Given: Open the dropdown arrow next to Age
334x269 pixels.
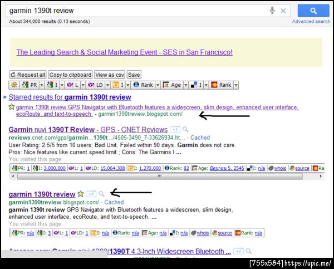Looking at the screenshot, I should (186, 85).
